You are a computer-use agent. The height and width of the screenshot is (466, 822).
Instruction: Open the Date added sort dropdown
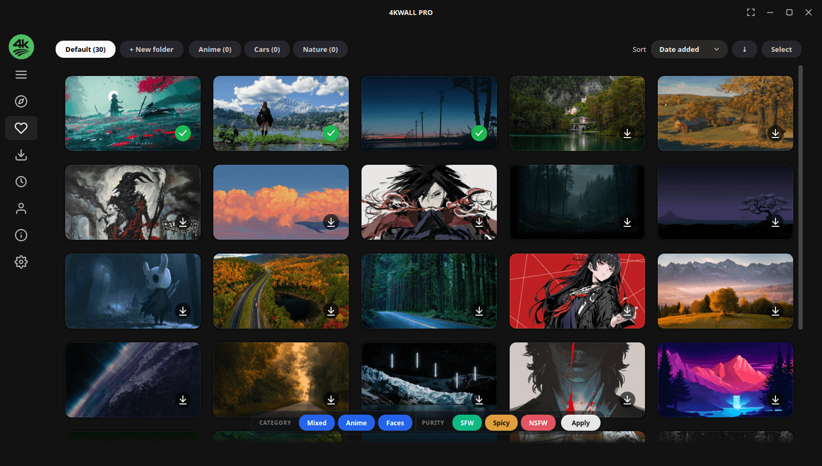point(689,49)
